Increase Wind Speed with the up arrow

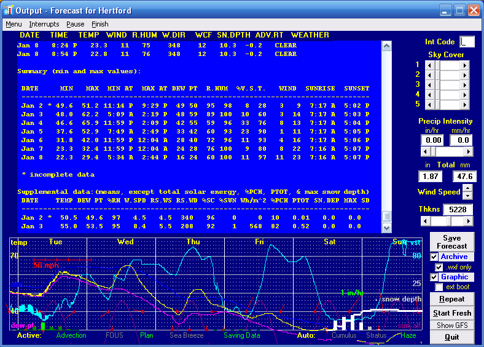coord(467,188)
